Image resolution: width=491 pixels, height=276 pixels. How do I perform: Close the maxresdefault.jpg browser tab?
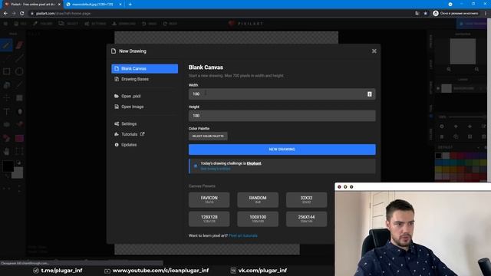120,5
